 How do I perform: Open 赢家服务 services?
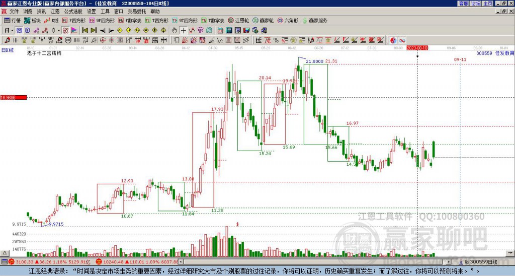[315, 20]
